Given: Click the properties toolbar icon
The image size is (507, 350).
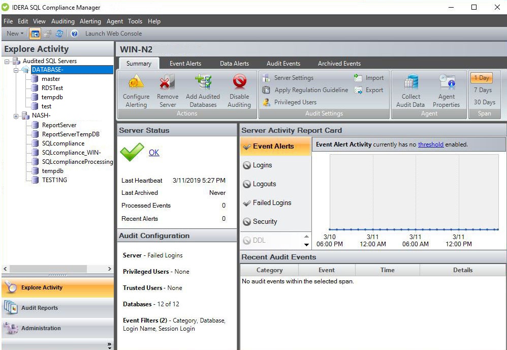Looking at the screenshot, I should point(48,34).
